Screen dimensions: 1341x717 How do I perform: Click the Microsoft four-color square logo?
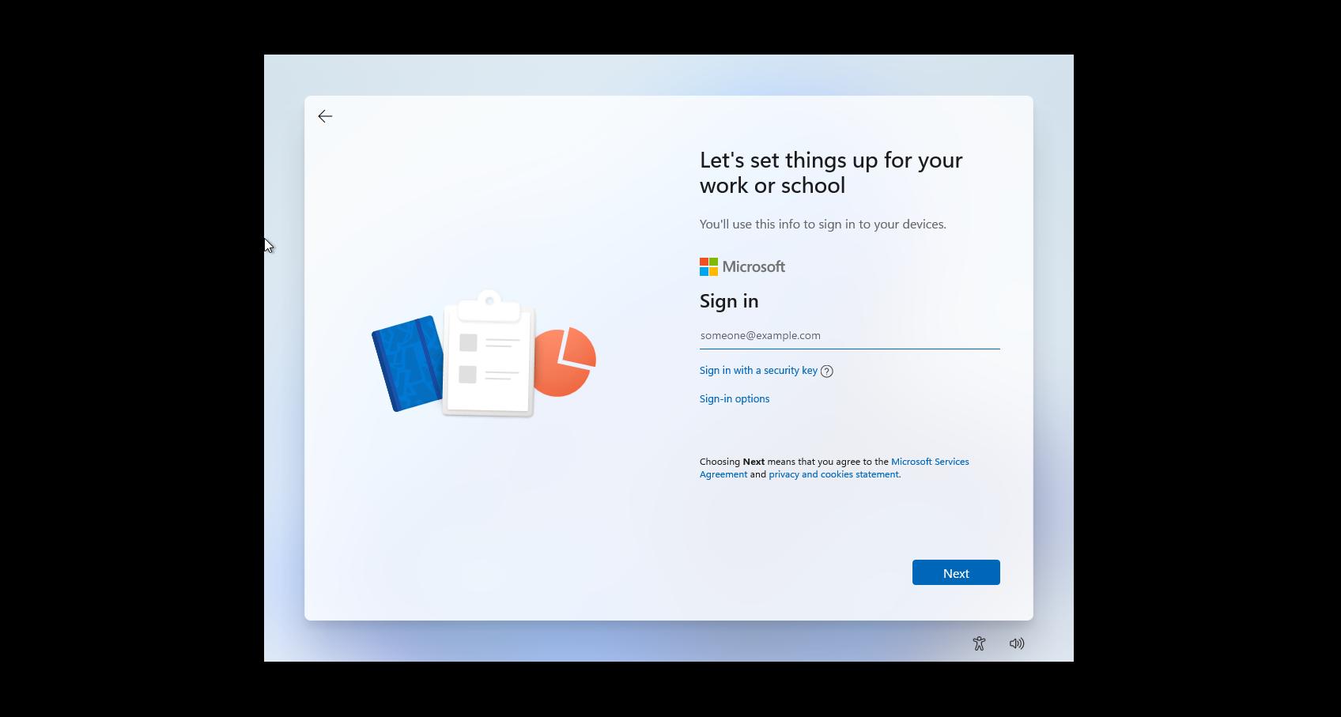point(708,266)
